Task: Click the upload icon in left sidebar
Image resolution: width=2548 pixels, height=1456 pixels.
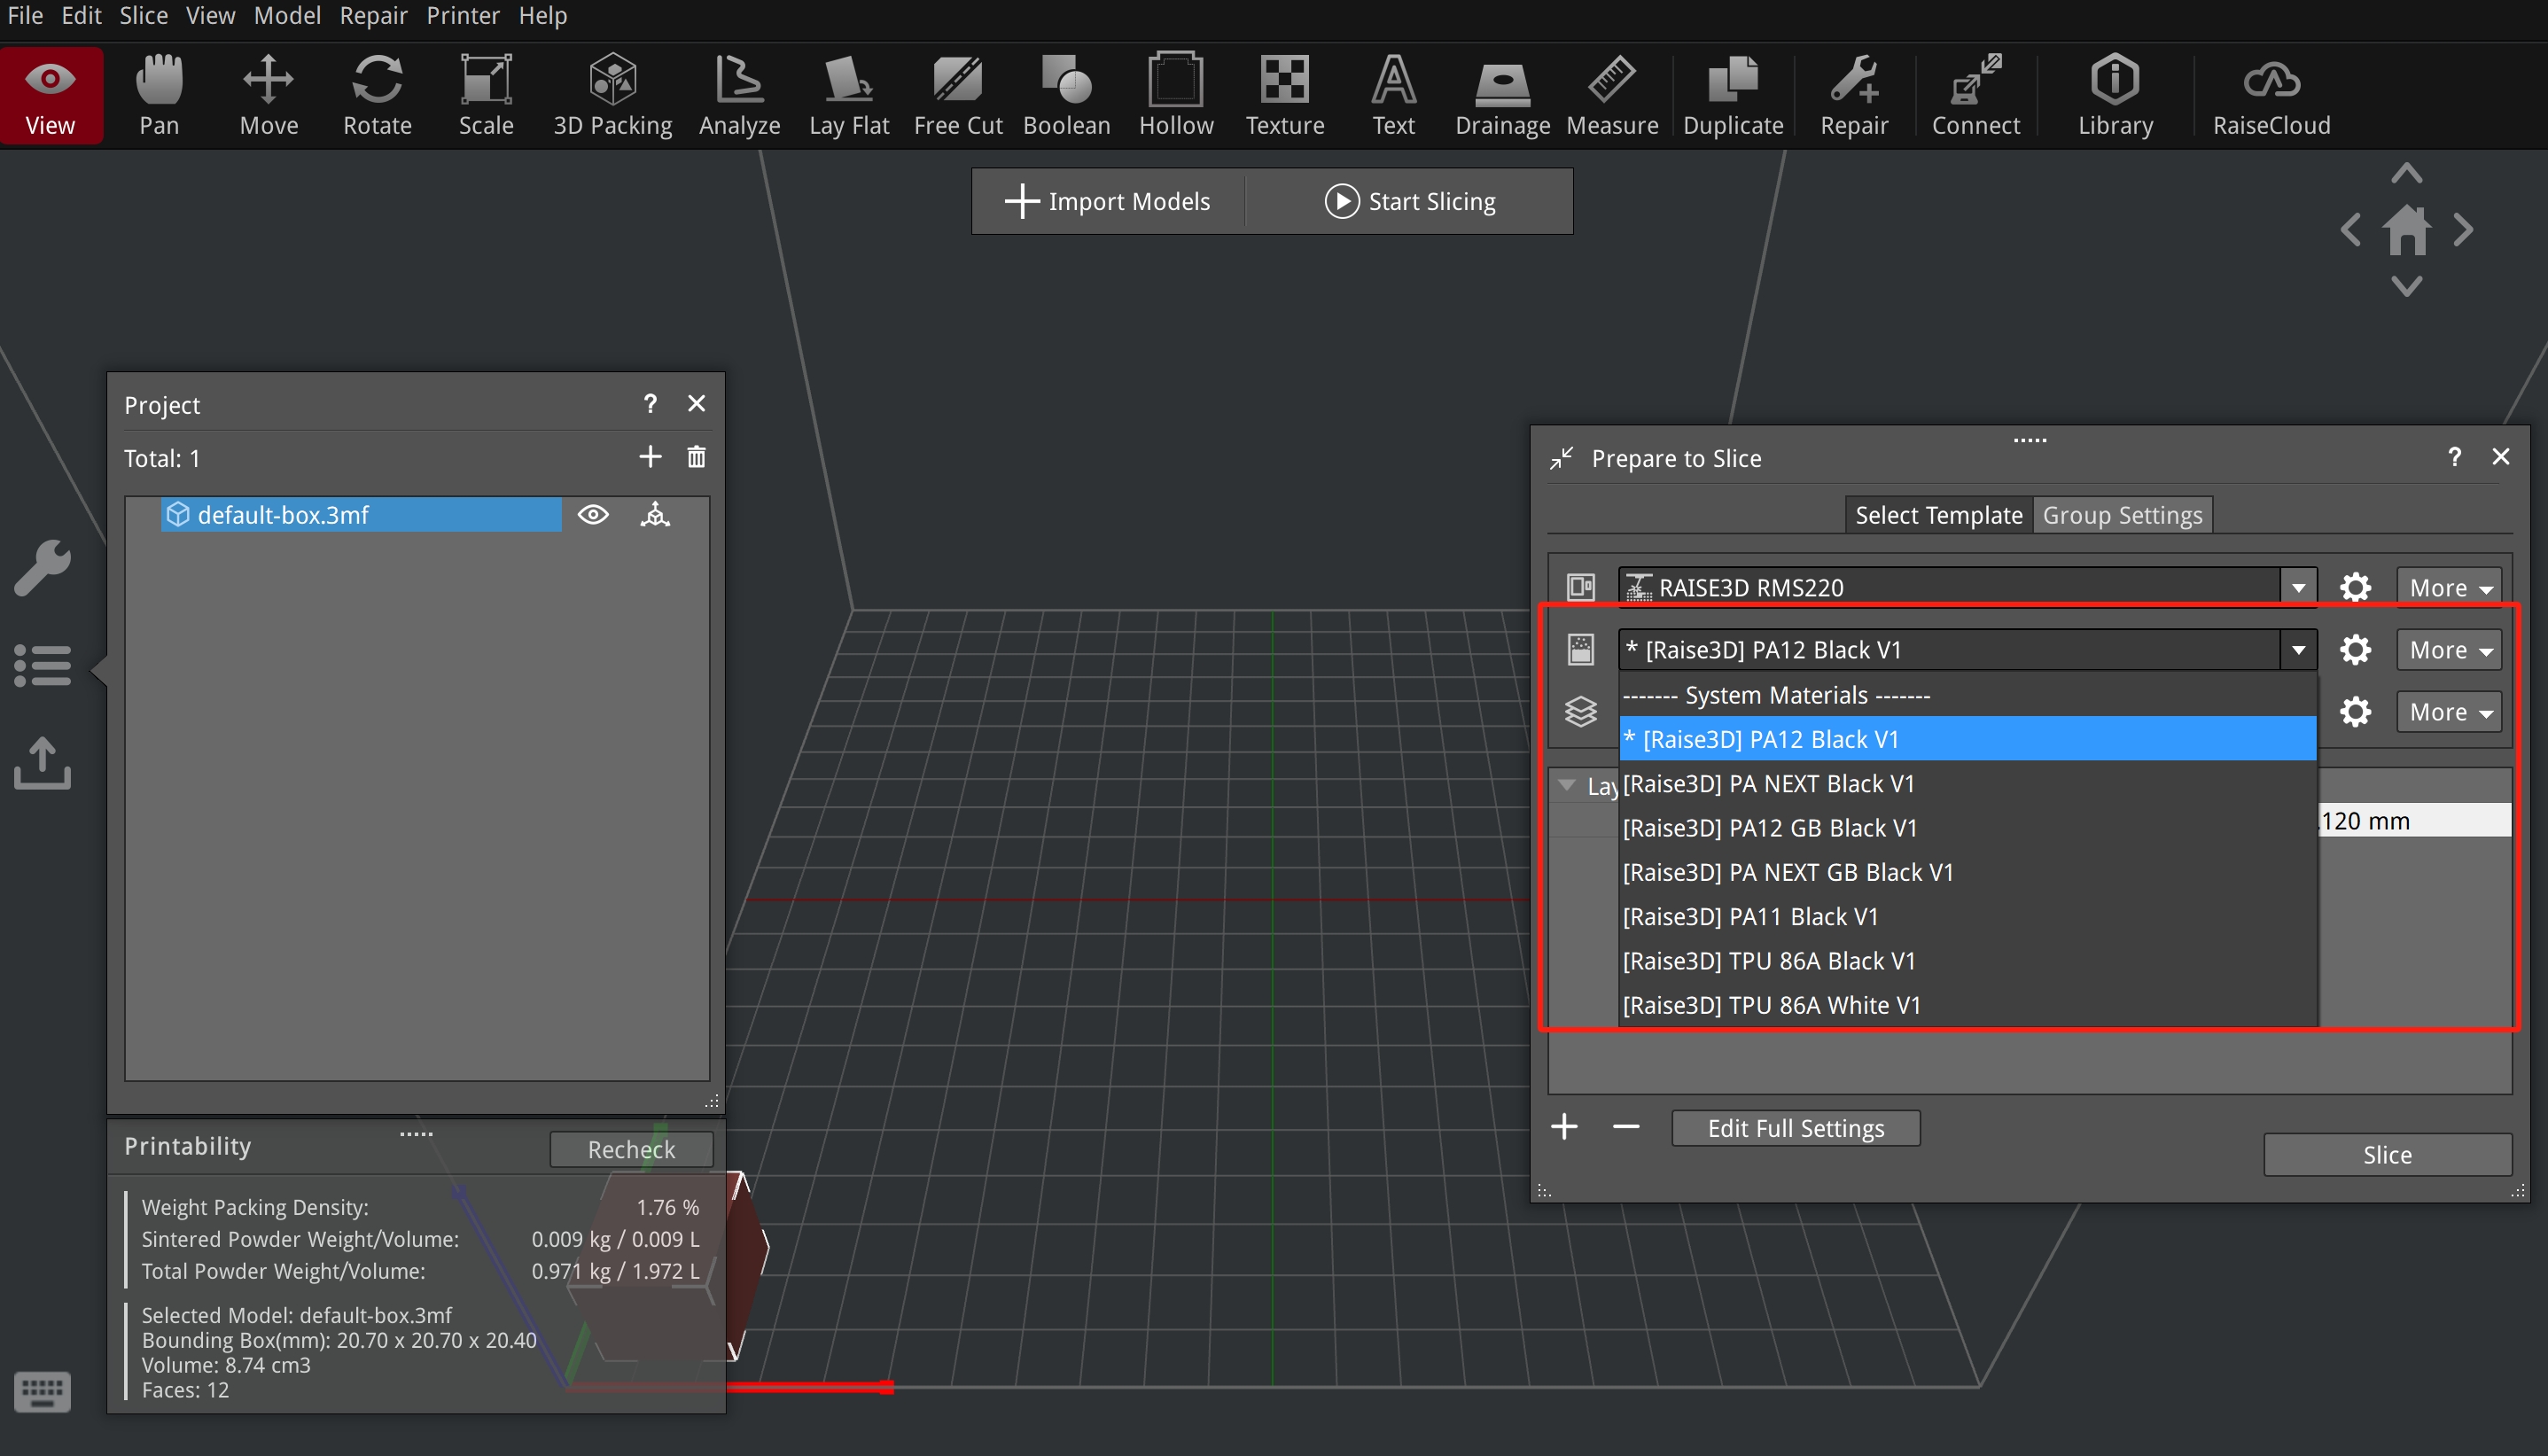Action: click(42, 764)
